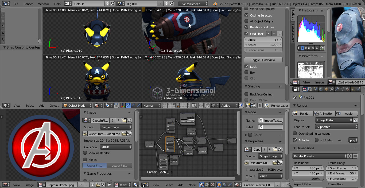Open the Particles properties tab (sparkles icon)
The height and width of the screenshot is (188, 365).
[353, 89]
